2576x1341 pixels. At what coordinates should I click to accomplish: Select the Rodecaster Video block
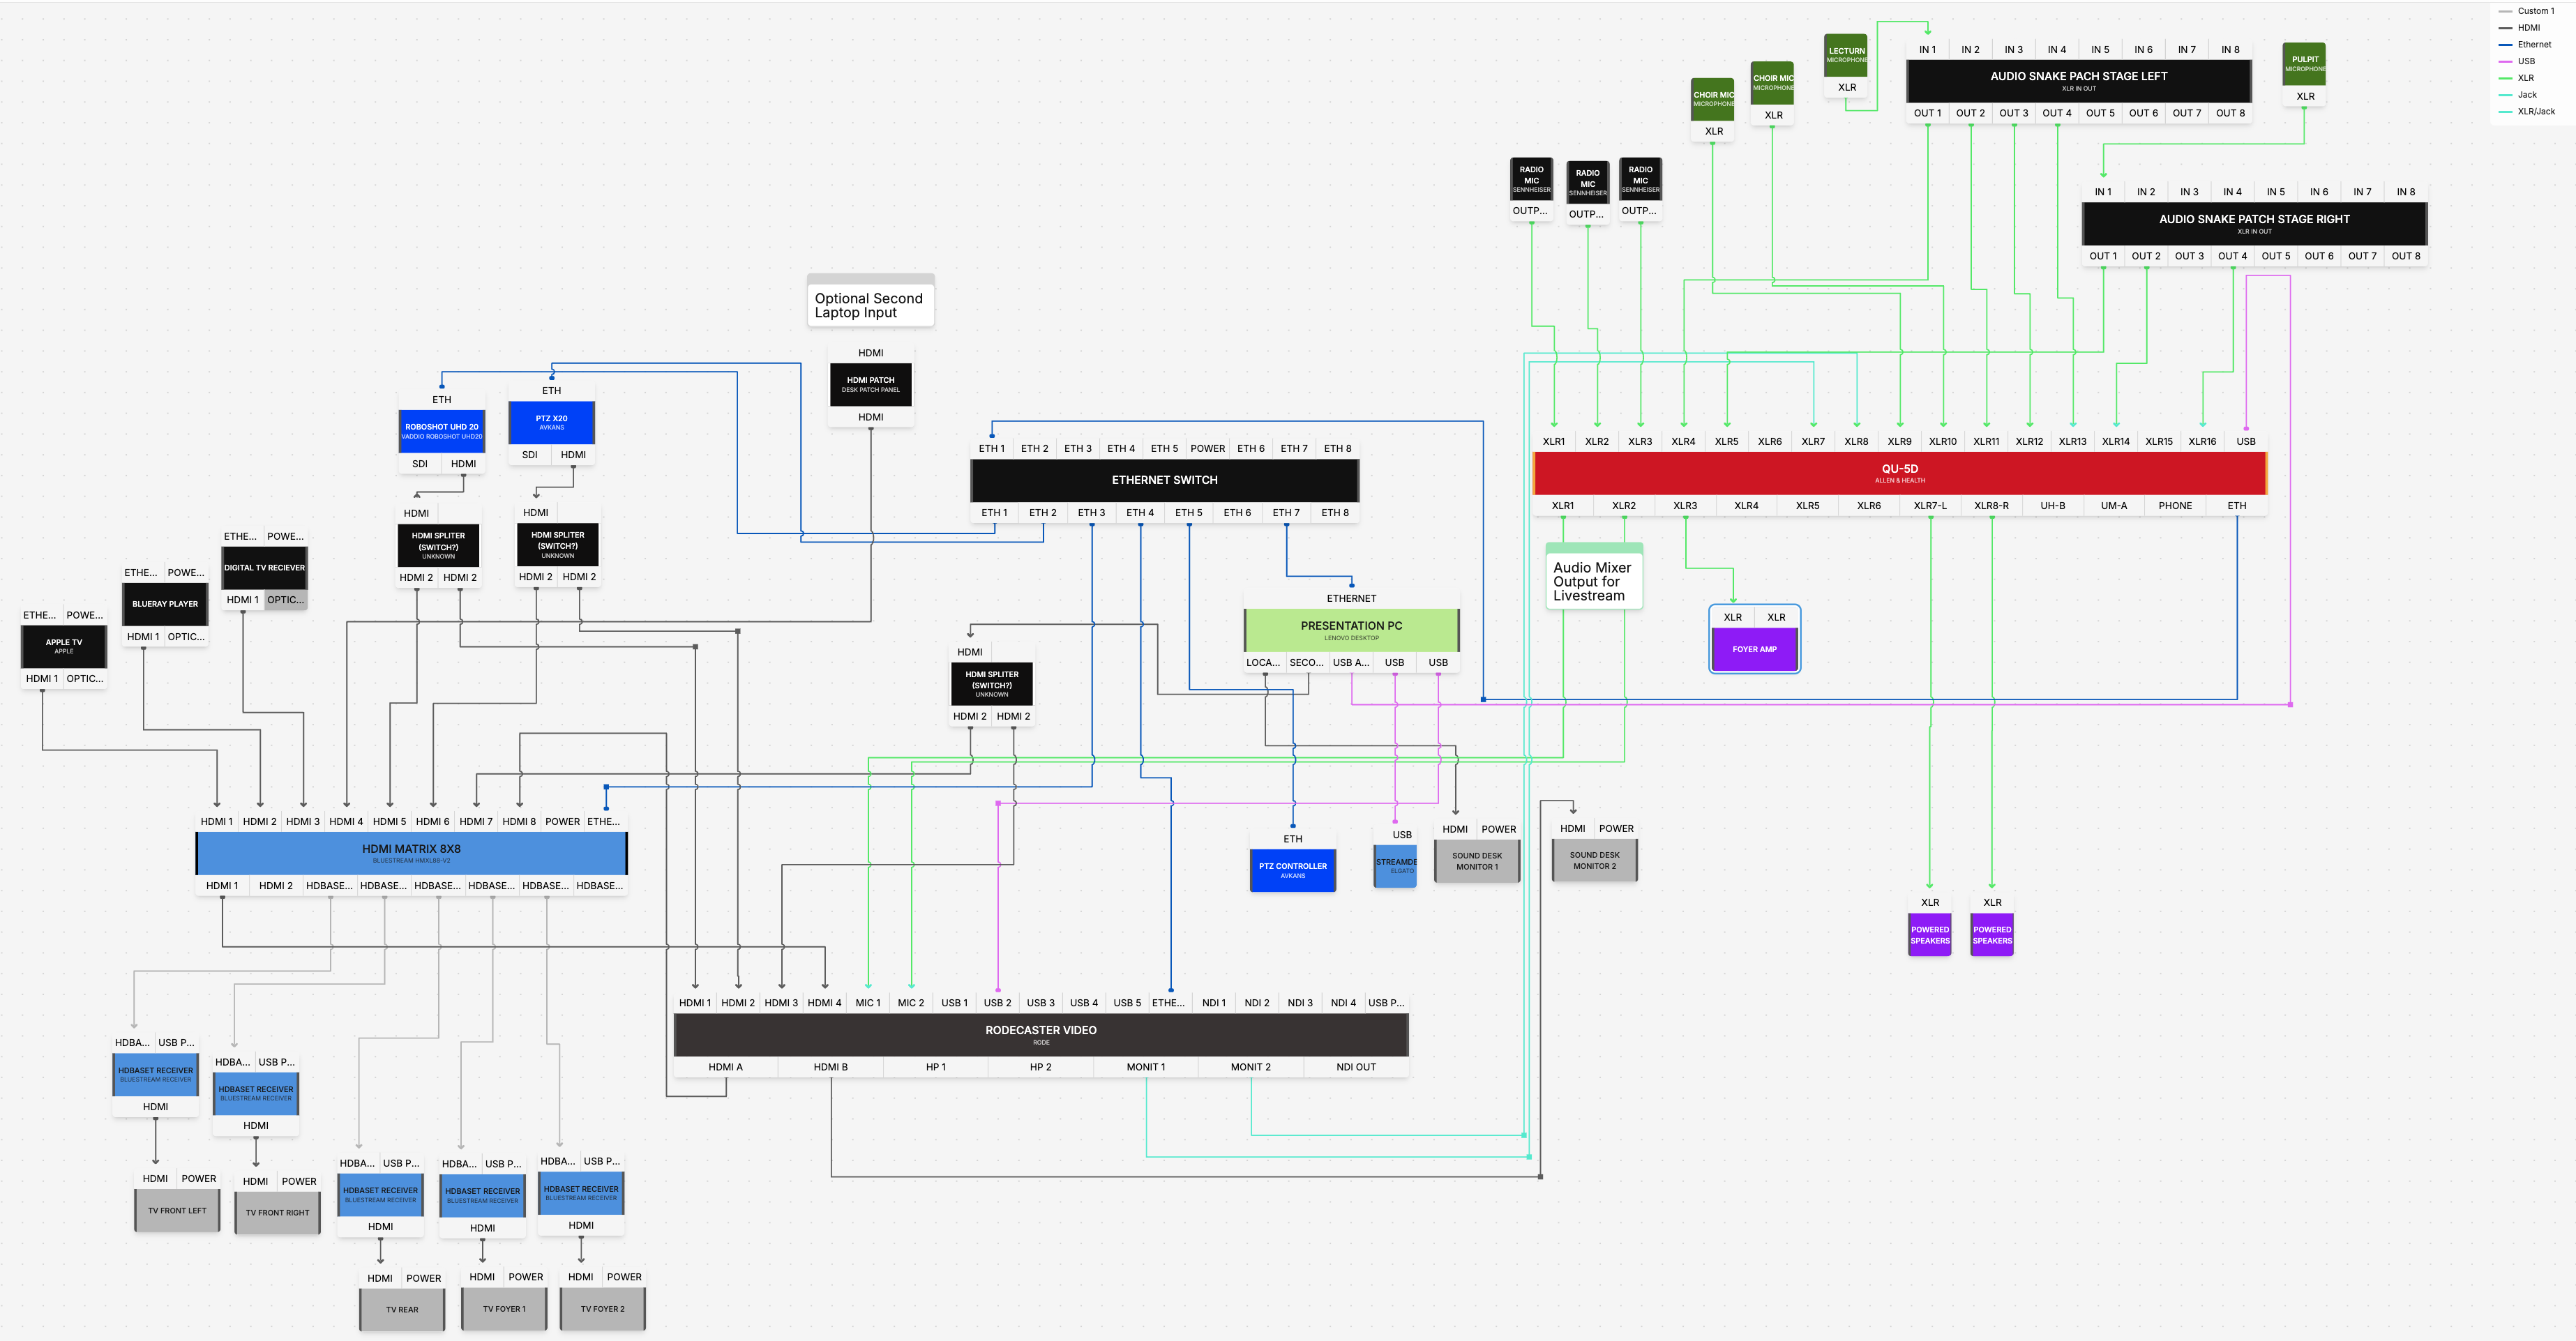pyautogui.click(x=1041, y=1034)
